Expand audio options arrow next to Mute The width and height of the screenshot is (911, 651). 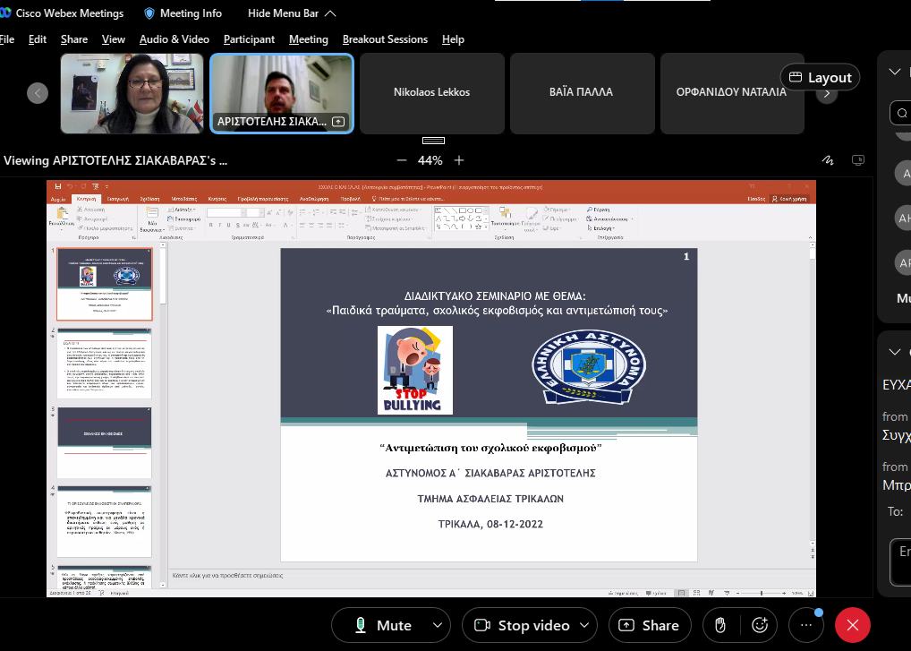tap(437, 625)
